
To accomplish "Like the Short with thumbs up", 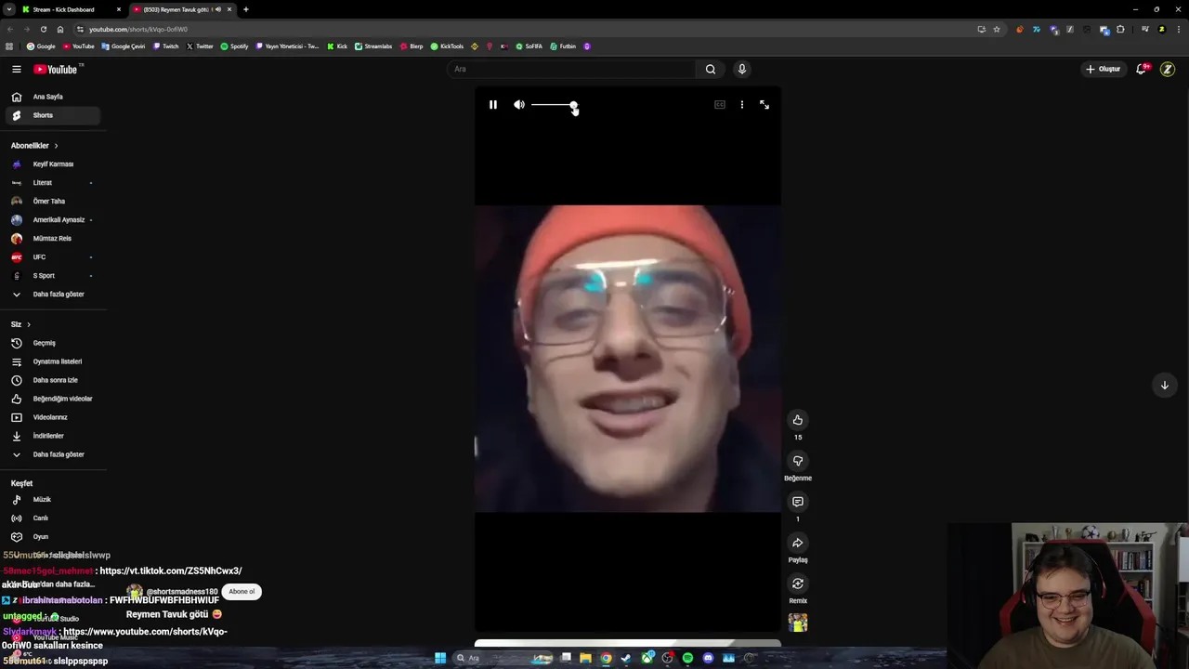I will point(797,420).
